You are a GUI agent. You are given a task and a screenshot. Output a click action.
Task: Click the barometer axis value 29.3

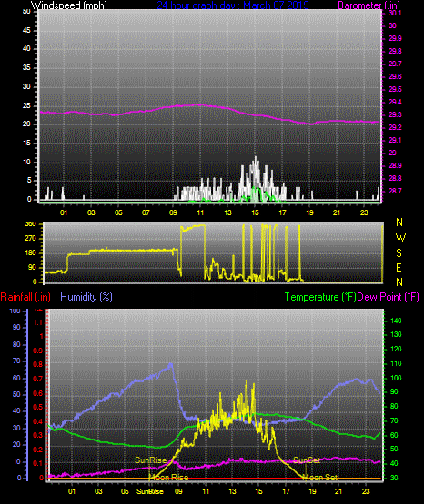[x=395, y=114]
